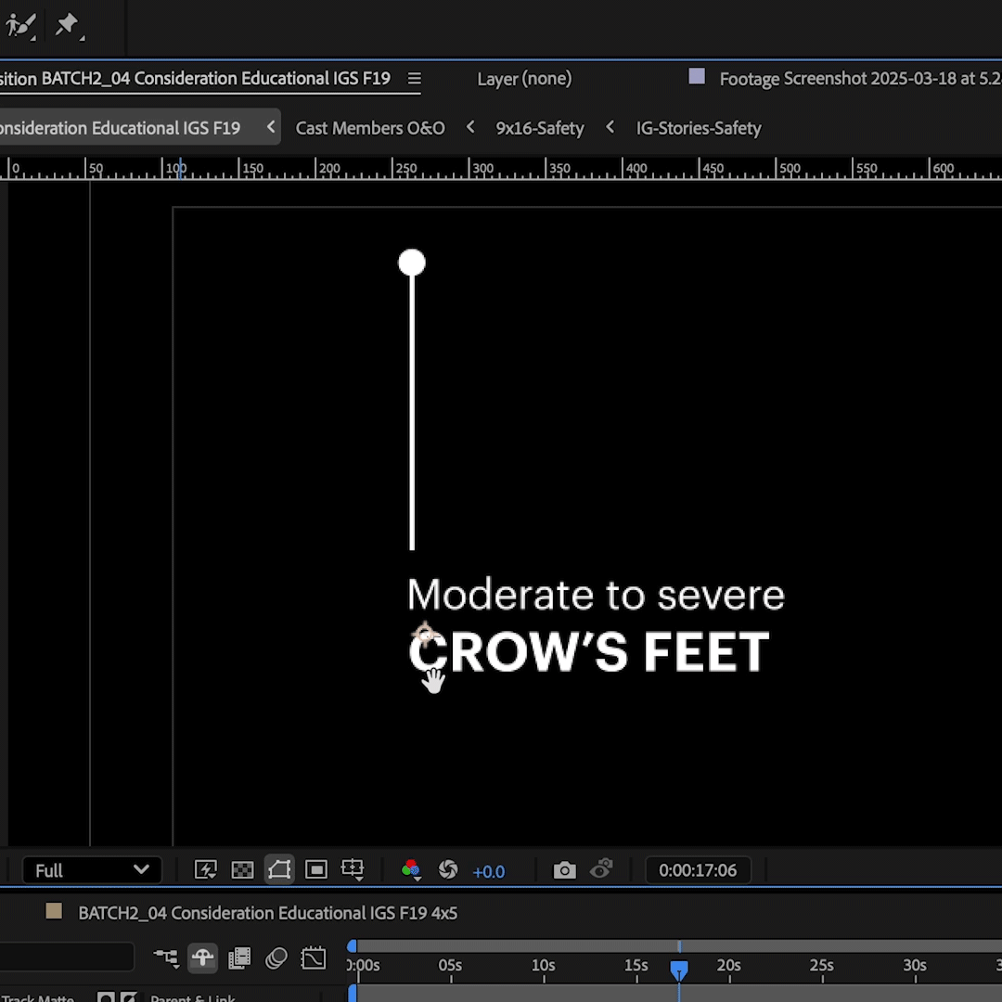Click the current time 0:00:17:06 display
1002x1002 pixels.
pos(698,870)
